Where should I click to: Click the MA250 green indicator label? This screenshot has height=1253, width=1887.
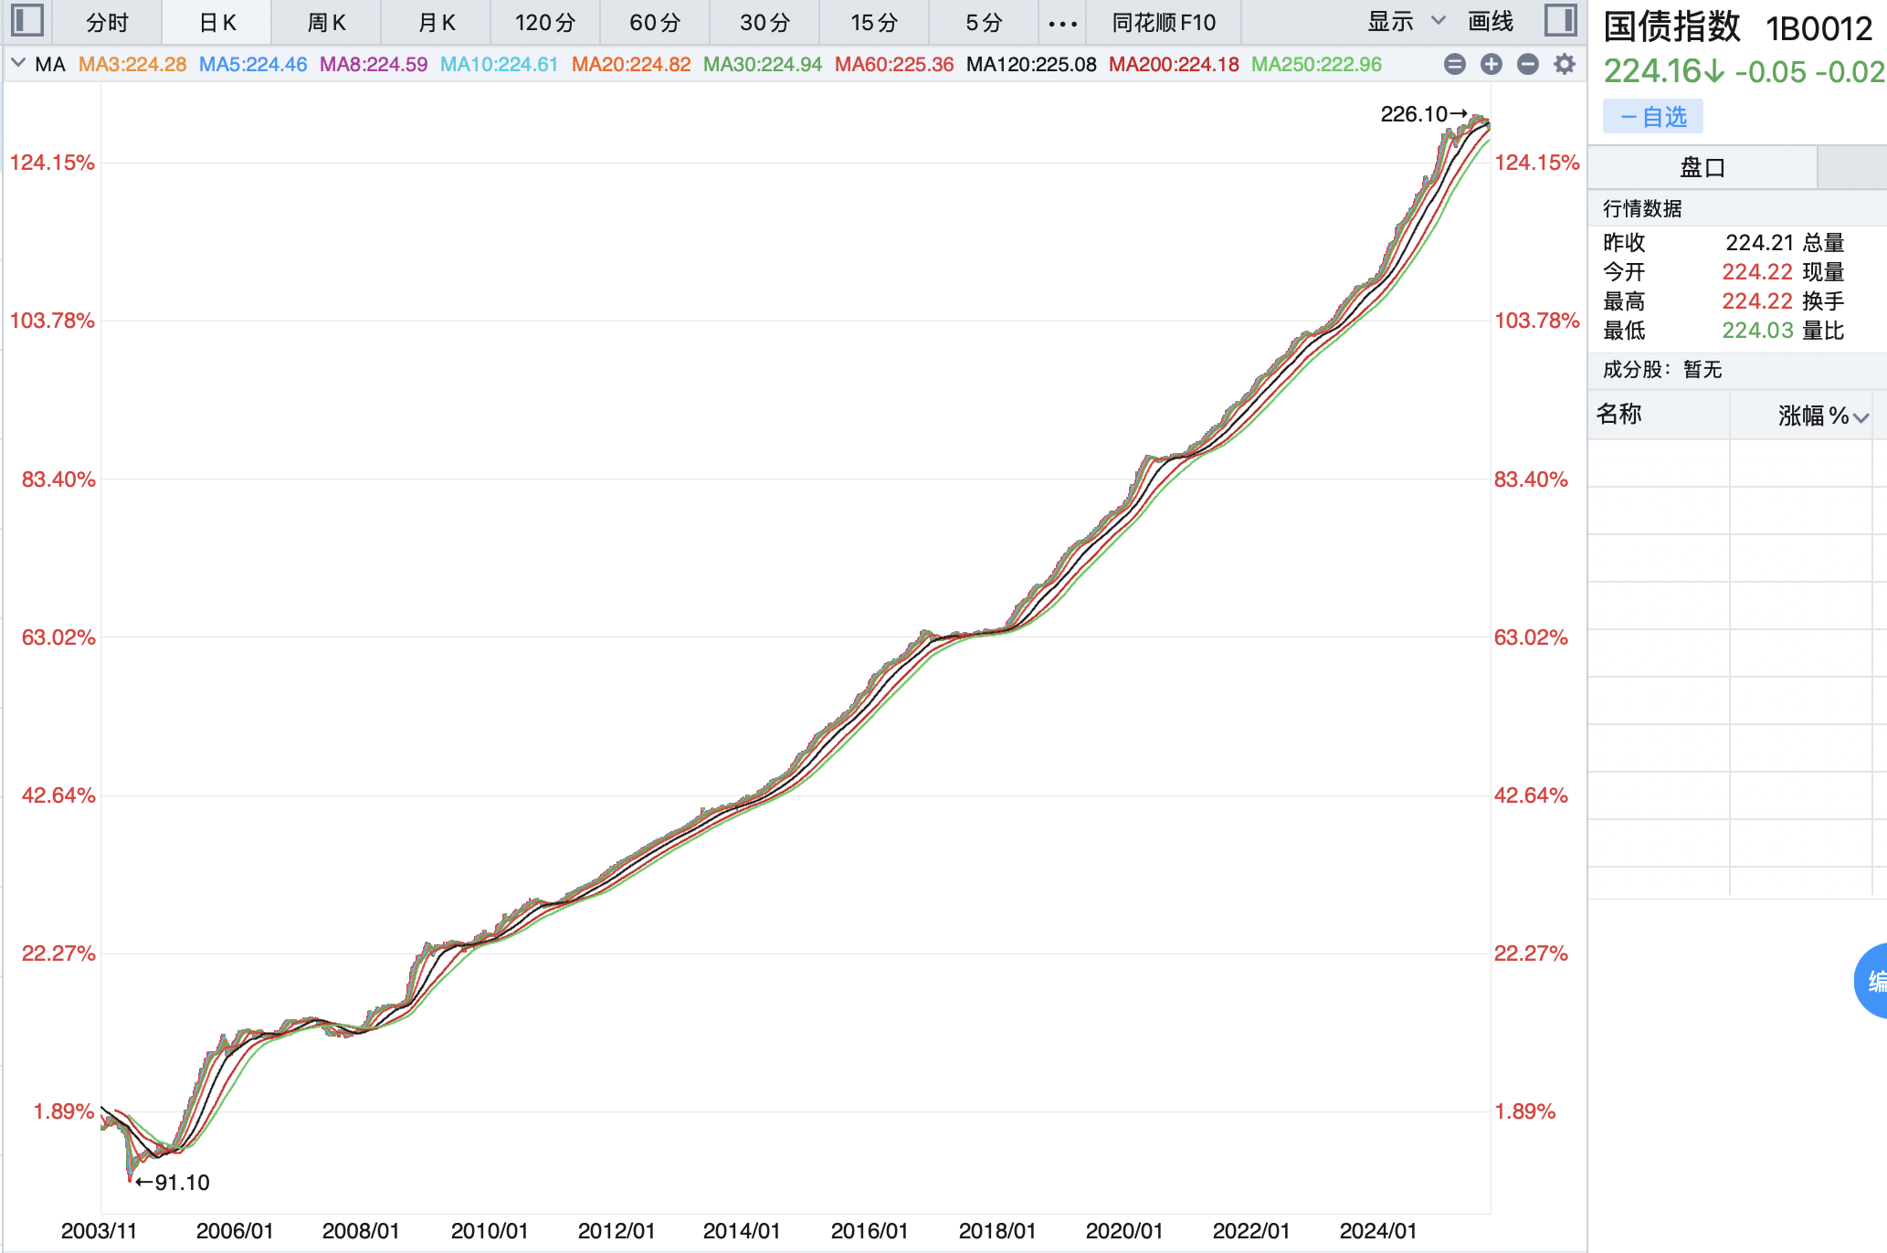[1316, 64]
